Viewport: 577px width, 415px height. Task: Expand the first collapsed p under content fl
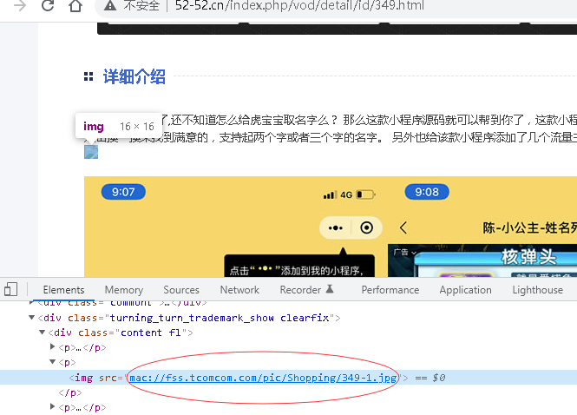point(53,347)
